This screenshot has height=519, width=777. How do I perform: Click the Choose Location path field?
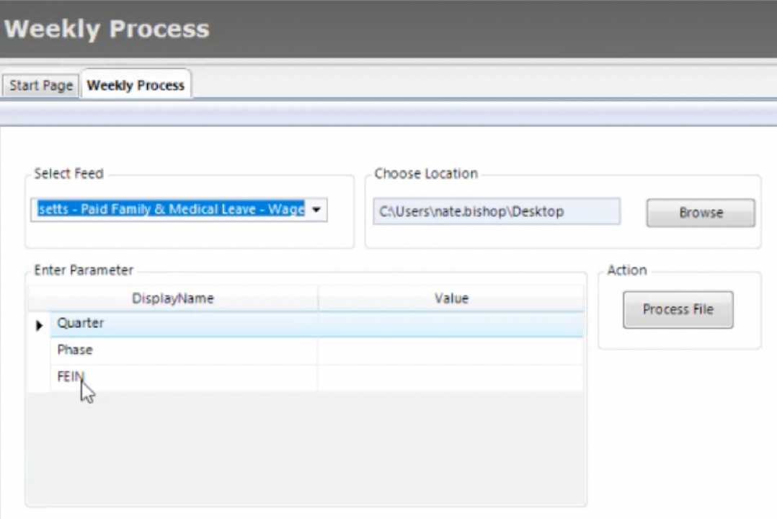[x=496, y=212]
